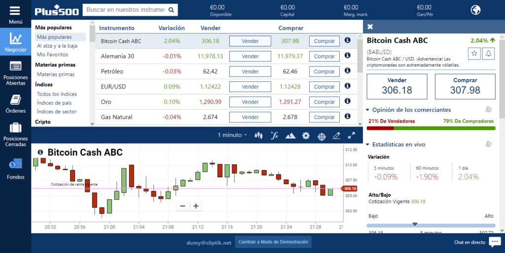This screenshot has width=505, height=253.
Task: Click Comprar for Bitcoin Cash ABC row
Action: (x=325, y=41)
